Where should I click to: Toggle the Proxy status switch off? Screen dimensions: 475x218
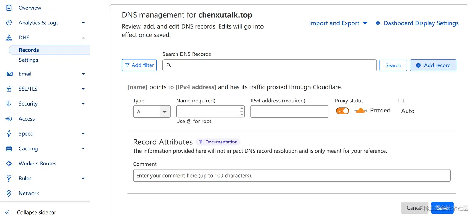[x=342, y=111]
